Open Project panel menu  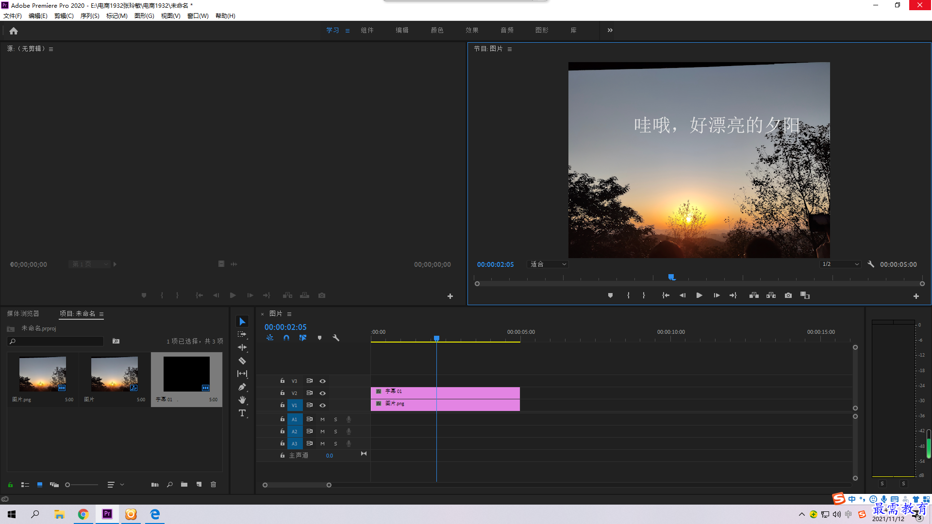click(101, 314)
